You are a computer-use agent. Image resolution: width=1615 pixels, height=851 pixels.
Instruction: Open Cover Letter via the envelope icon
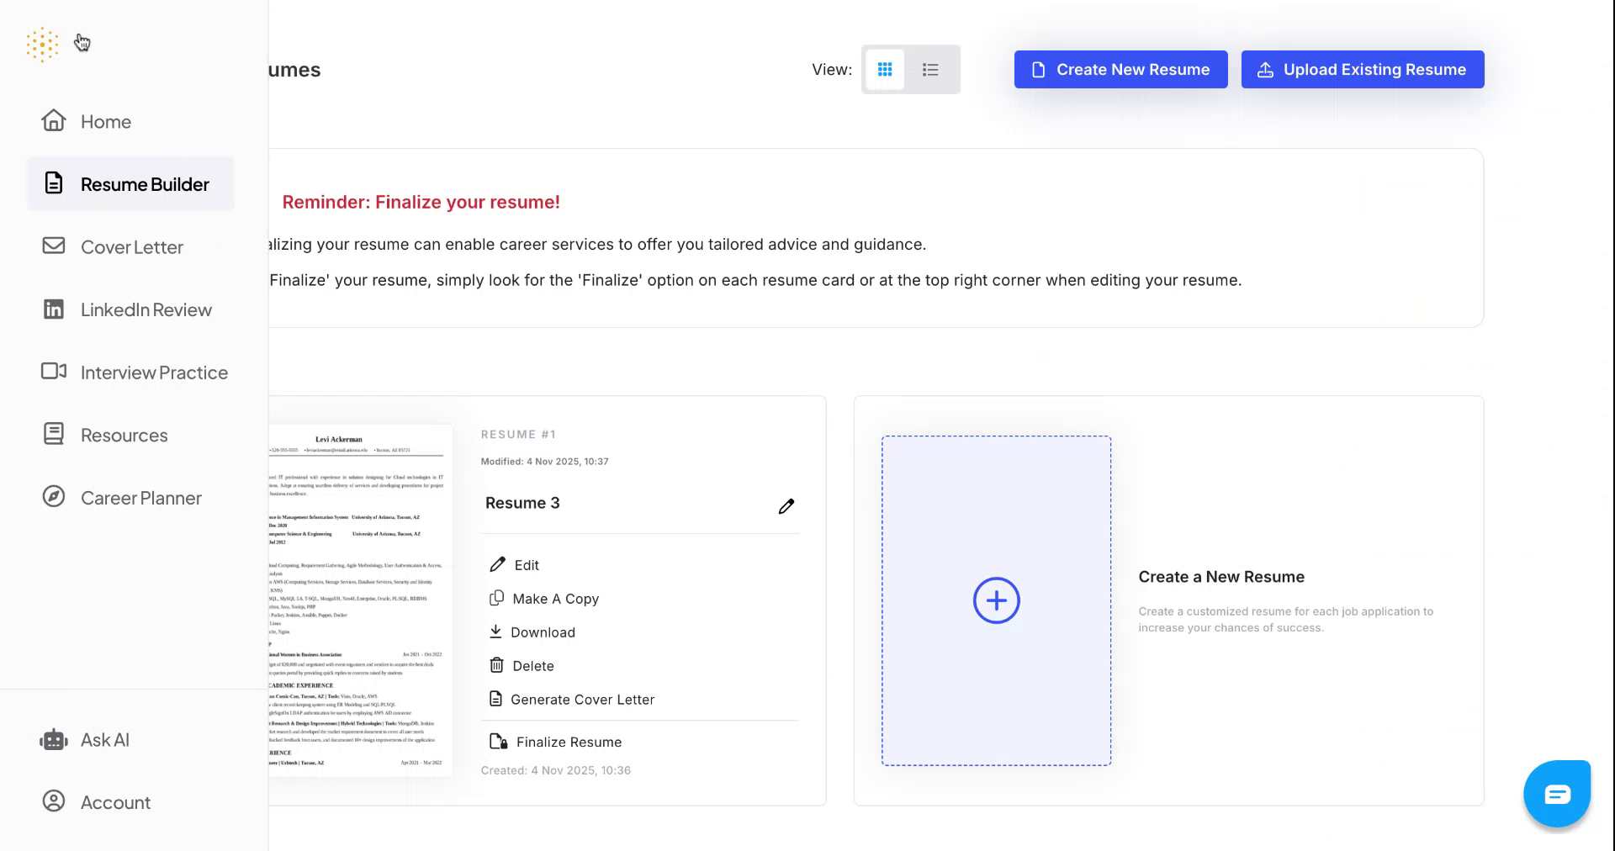tap(53, 246)
